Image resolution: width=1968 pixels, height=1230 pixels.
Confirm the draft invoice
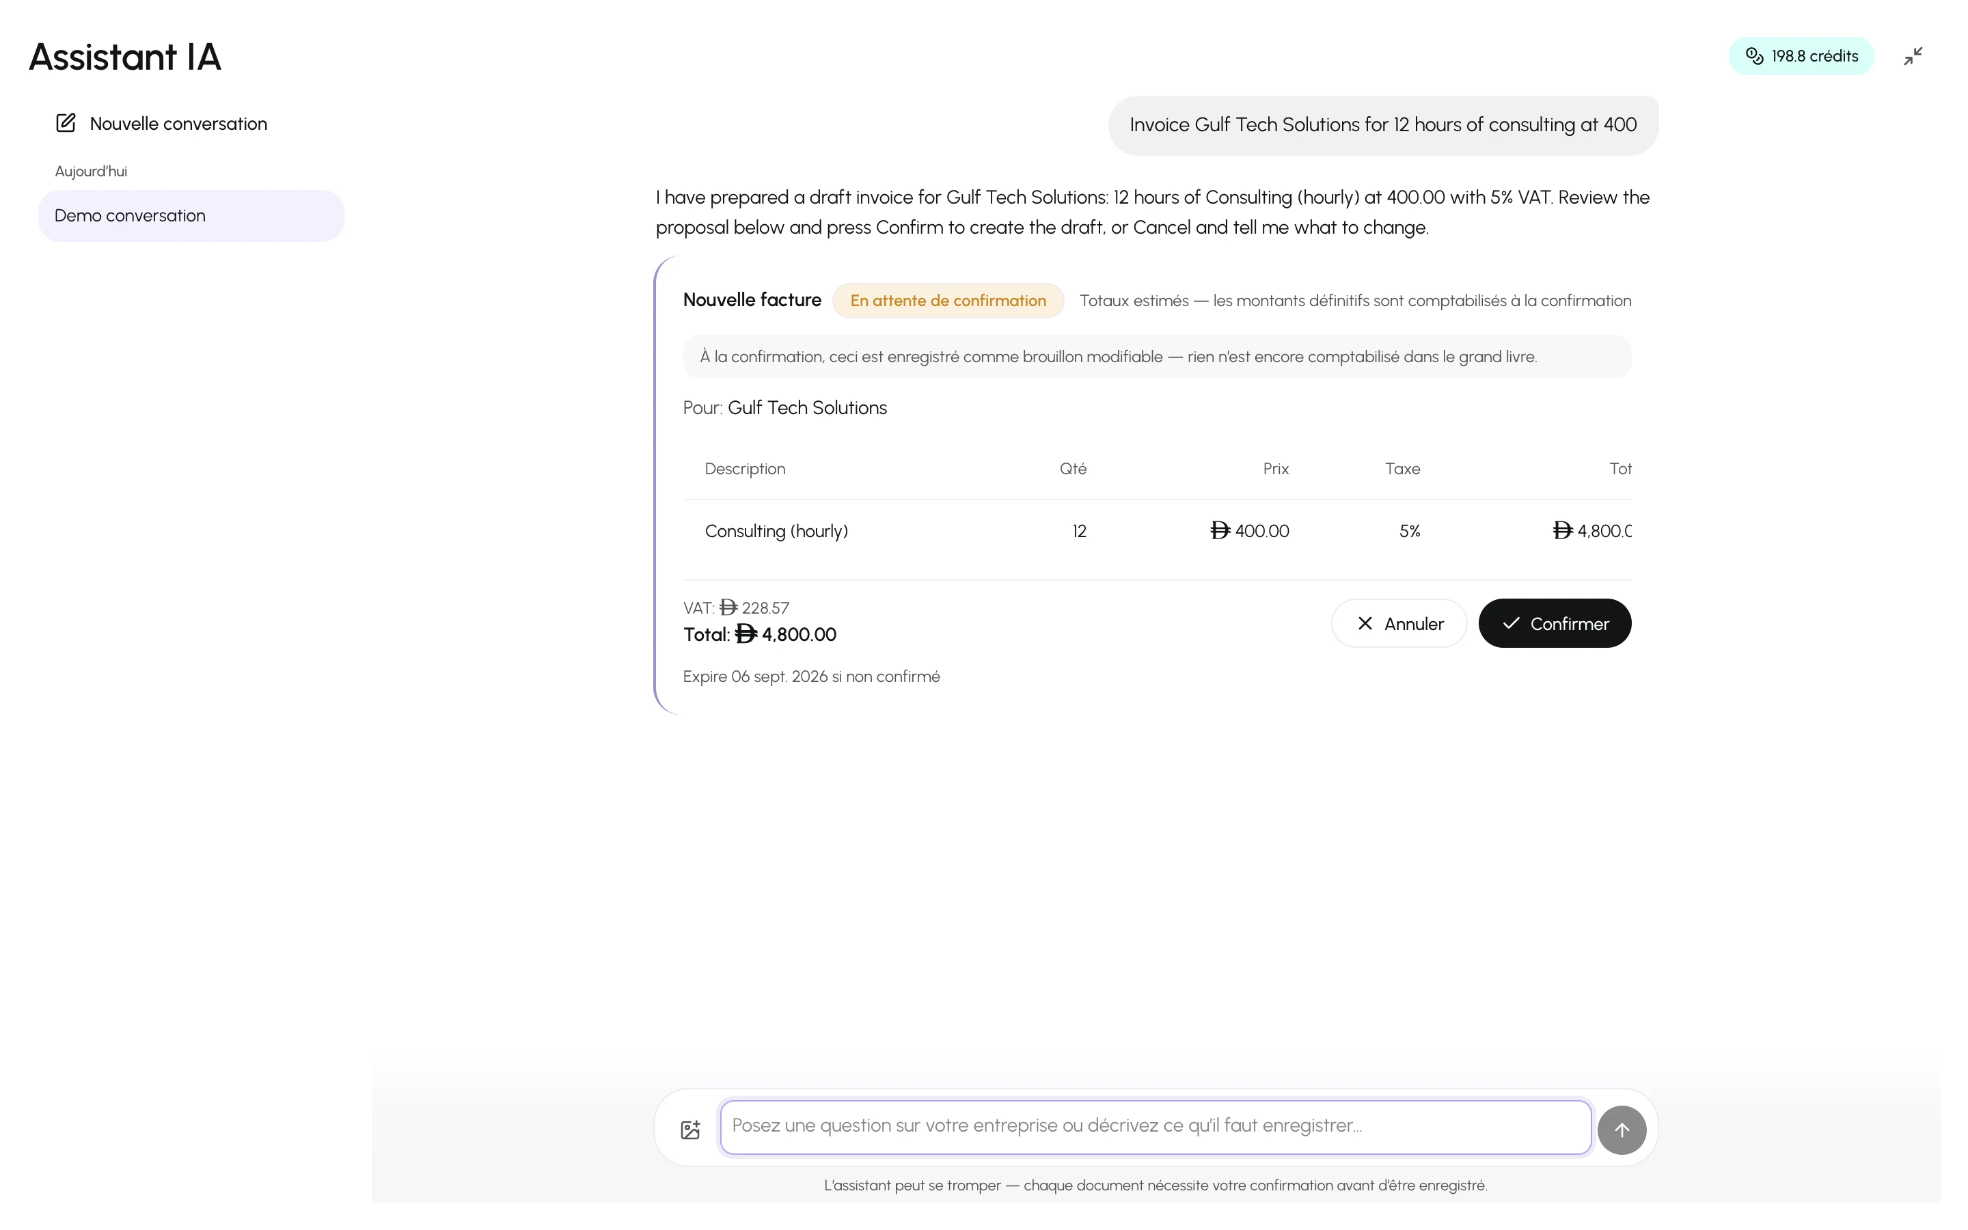(1554, 623)
